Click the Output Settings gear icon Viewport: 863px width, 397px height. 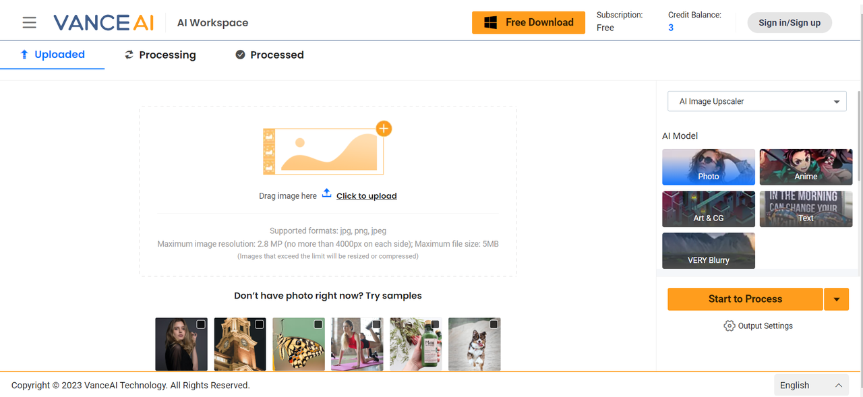point(729,326)
